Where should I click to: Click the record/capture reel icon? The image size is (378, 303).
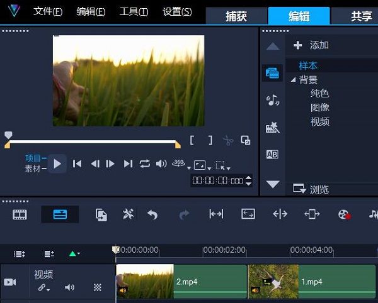pos(344,214)
